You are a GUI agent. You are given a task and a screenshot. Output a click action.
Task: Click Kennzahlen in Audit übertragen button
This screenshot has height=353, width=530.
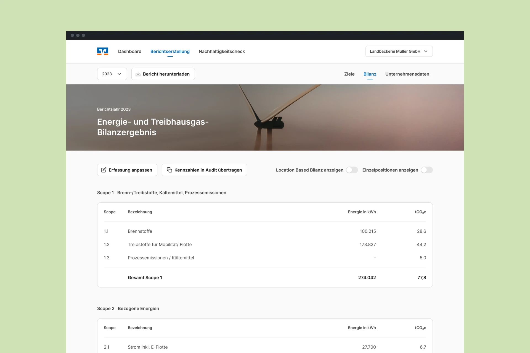click(x=204, y=170)
